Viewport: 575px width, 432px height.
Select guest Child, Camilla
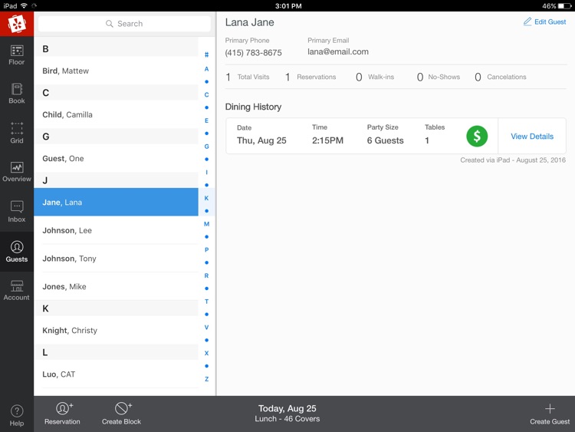116,114
